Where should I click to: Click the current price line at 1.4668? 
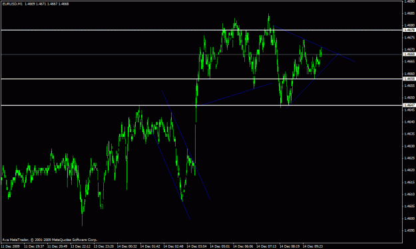(x=202, y=54)
